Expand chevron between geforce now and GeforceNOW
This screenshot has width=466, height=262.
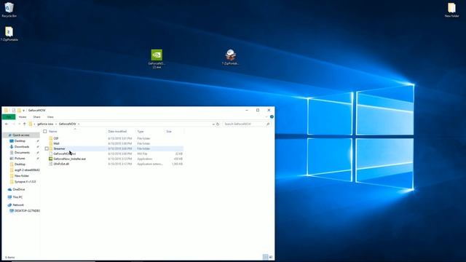[x=56, y=124]
